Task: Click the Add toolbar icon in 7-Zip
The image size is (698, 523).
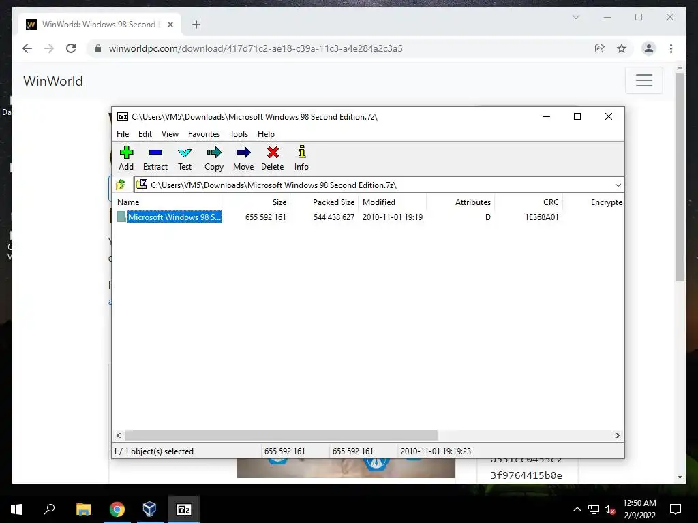Action: pyautogui.click(x=126, y=158)
